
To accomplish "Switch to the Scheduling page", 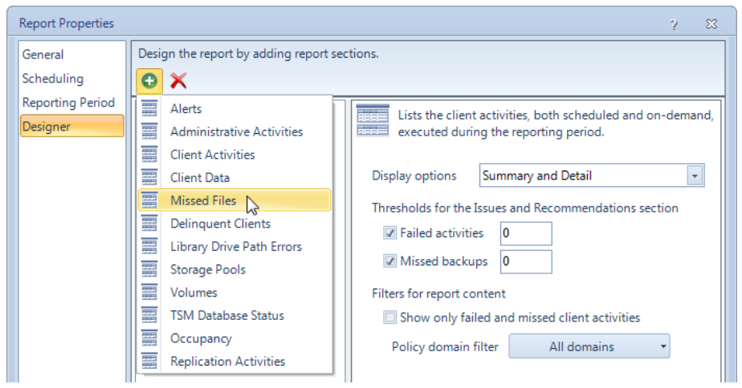I will coord(52,79).
